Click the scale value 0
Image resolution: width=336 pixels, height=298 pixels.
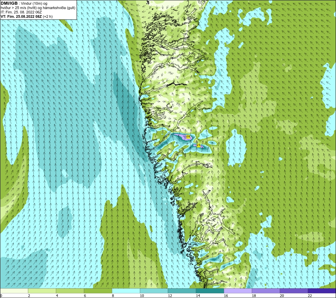click(1, 296)
